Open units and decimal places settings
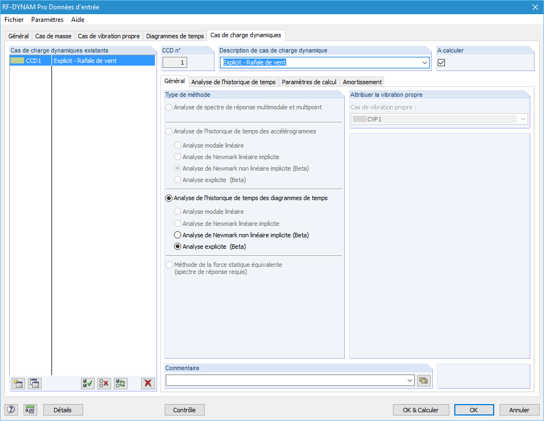Image resolution: width=544 pixels, height=421 pixels. (x=30, y=410)
